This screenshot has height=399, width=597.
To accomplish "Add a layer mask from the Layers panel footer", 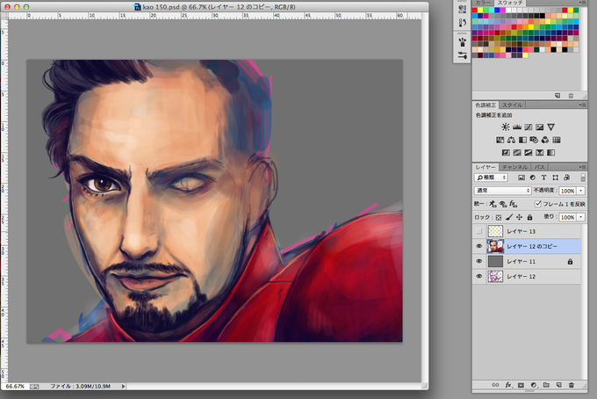I will (521, 385).
